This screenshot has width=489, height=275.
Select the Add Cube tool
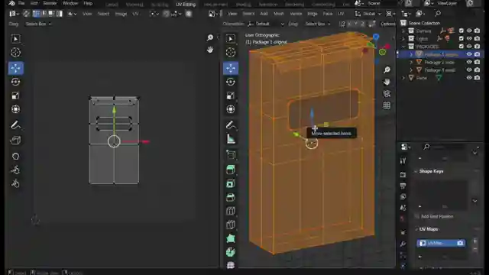pos(231,154)
